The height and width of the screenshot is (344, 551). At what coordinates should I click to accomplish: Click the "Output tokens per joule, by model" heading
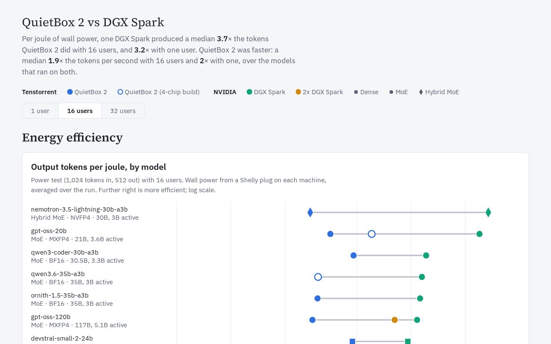[x=99, y=167]
